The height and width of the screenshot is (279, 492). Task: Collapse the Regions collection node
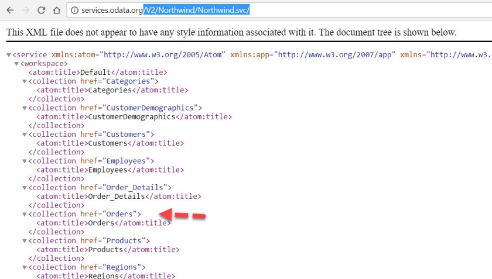[25, 268]
